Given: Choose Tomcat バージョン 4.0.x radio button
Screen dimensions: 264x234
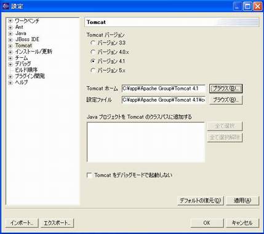Looking at the screenshot, I should [x=93, y=52].
